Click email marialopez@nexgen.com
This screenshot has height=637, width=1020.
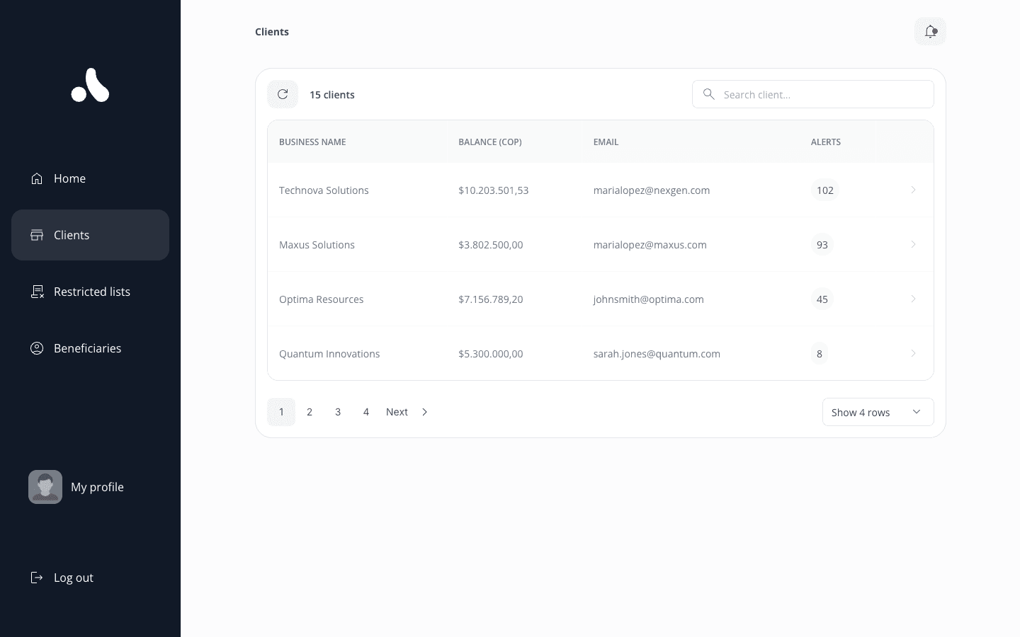pos(652,190)
